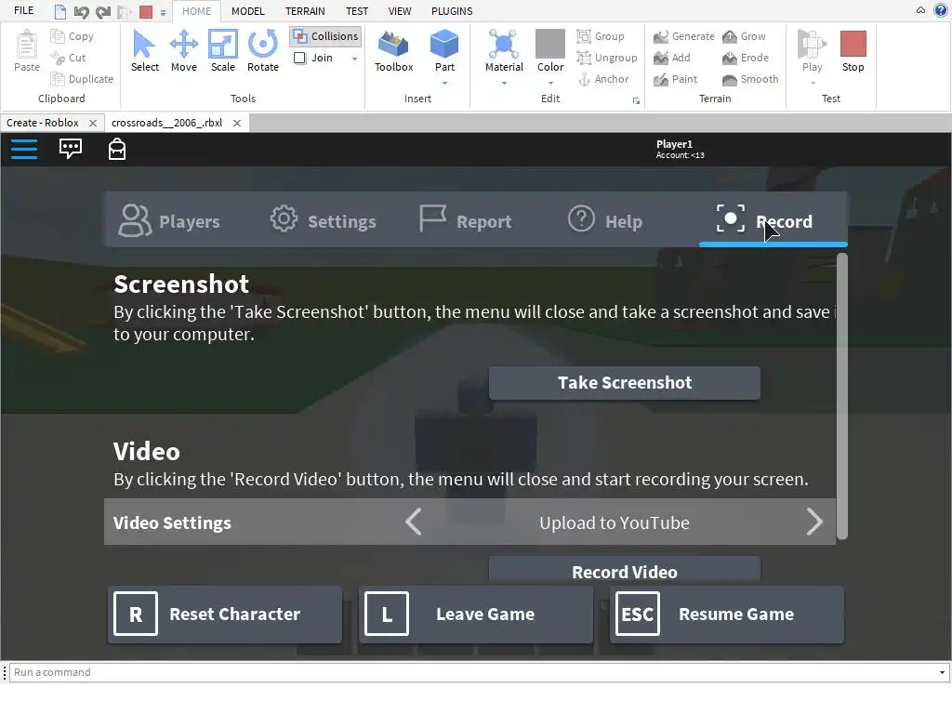Open the Roblox hamburger menu icon
Image resolution: width=952 pixels, height=714 pixels.
[24, 149]
